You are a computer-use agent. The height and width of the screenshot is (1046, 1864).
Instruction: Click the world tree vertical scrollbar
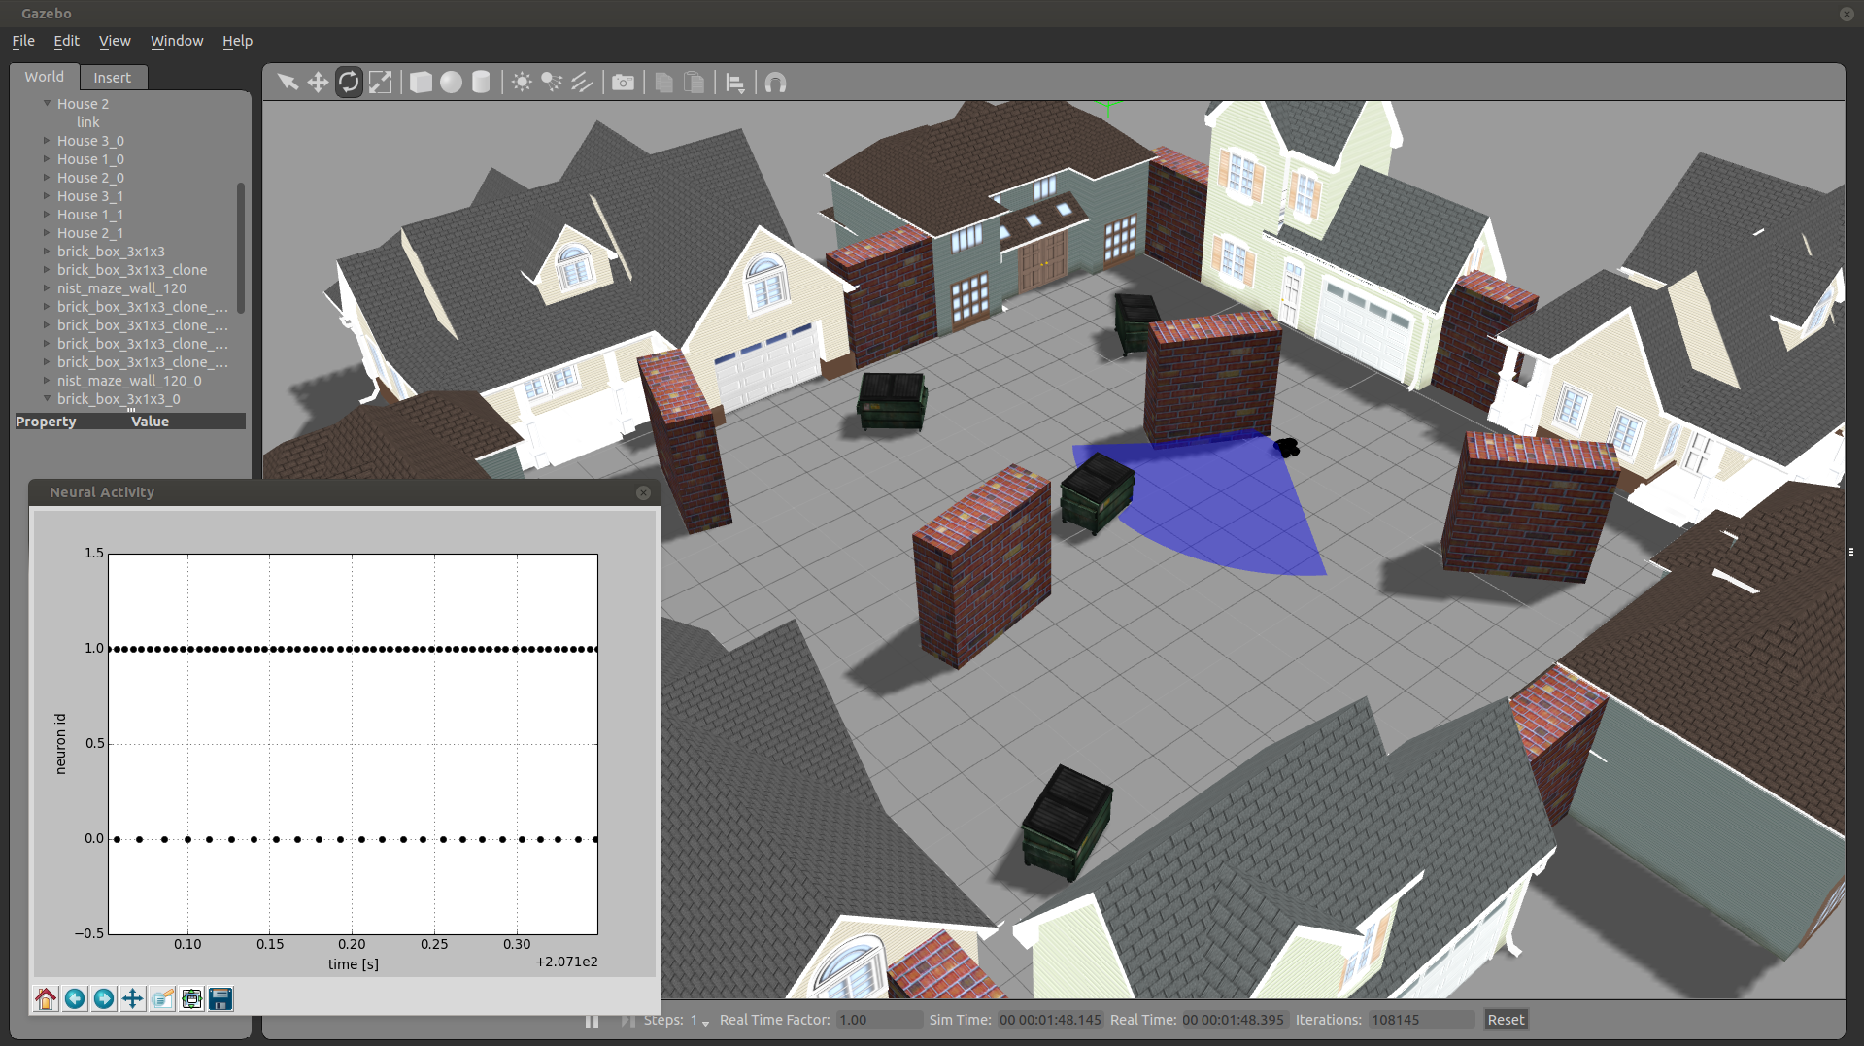click(x=240, y=248)
